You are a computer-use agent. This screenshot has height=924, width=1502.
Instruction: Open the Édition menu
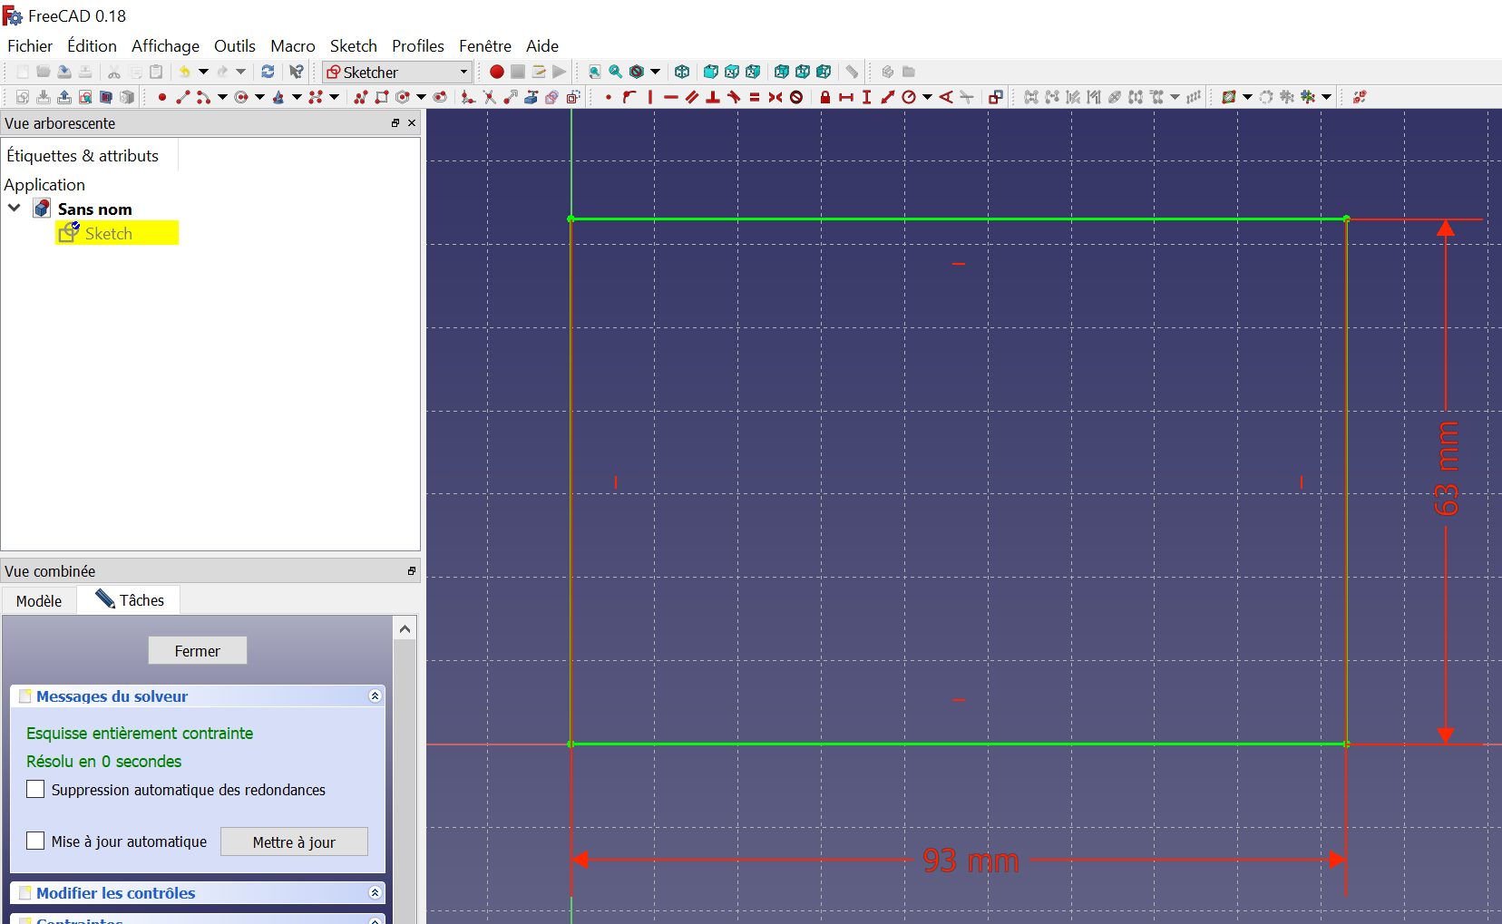click(92, 45)
